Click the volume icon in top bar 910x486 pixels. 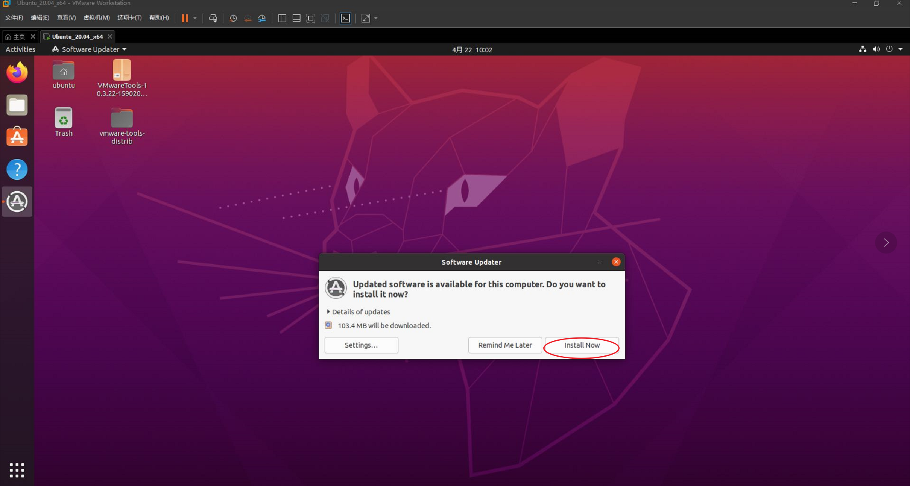[876, 49]
